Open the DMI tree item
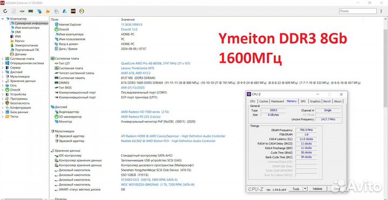Image resolution: width=388 pixels, height=200 pixels. pos(18,32)
